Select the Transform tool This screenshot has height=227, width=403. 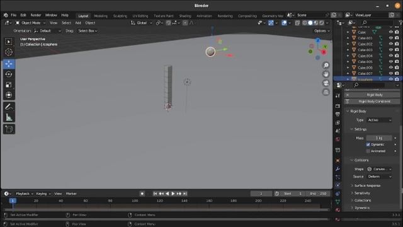tap(9, 95)
